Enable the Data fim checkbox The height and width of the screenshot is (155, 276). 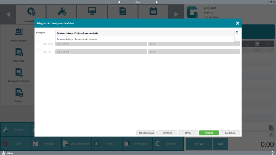(40, 52)
